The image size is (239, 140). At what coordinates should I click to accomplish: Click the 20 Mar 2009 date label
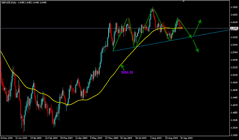67,138
